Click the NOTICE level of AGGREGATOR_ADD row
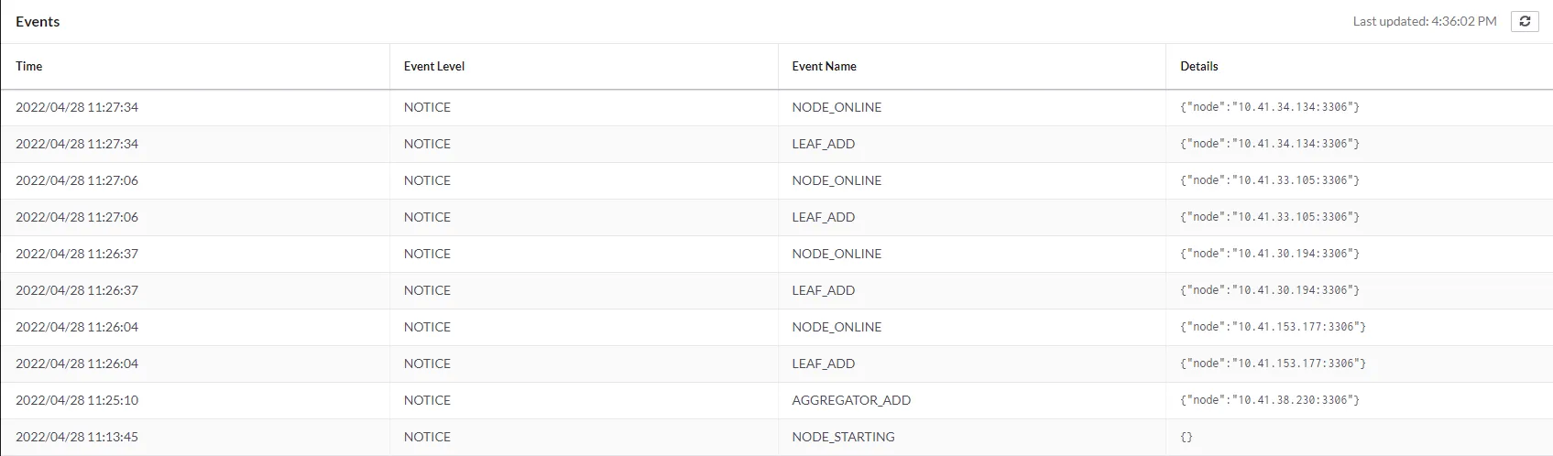The image size is (1553, 456). (x=427, y=400)
